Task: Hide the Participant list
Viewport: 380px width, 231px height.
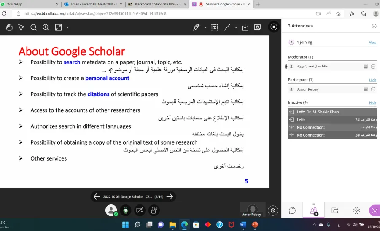Action: point(372,80)
